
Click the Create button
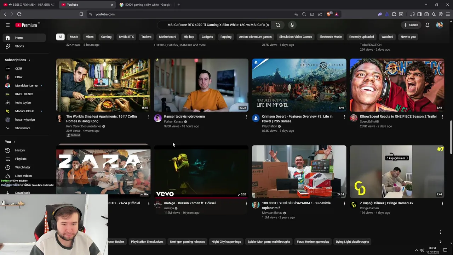(x=411, y=25)
